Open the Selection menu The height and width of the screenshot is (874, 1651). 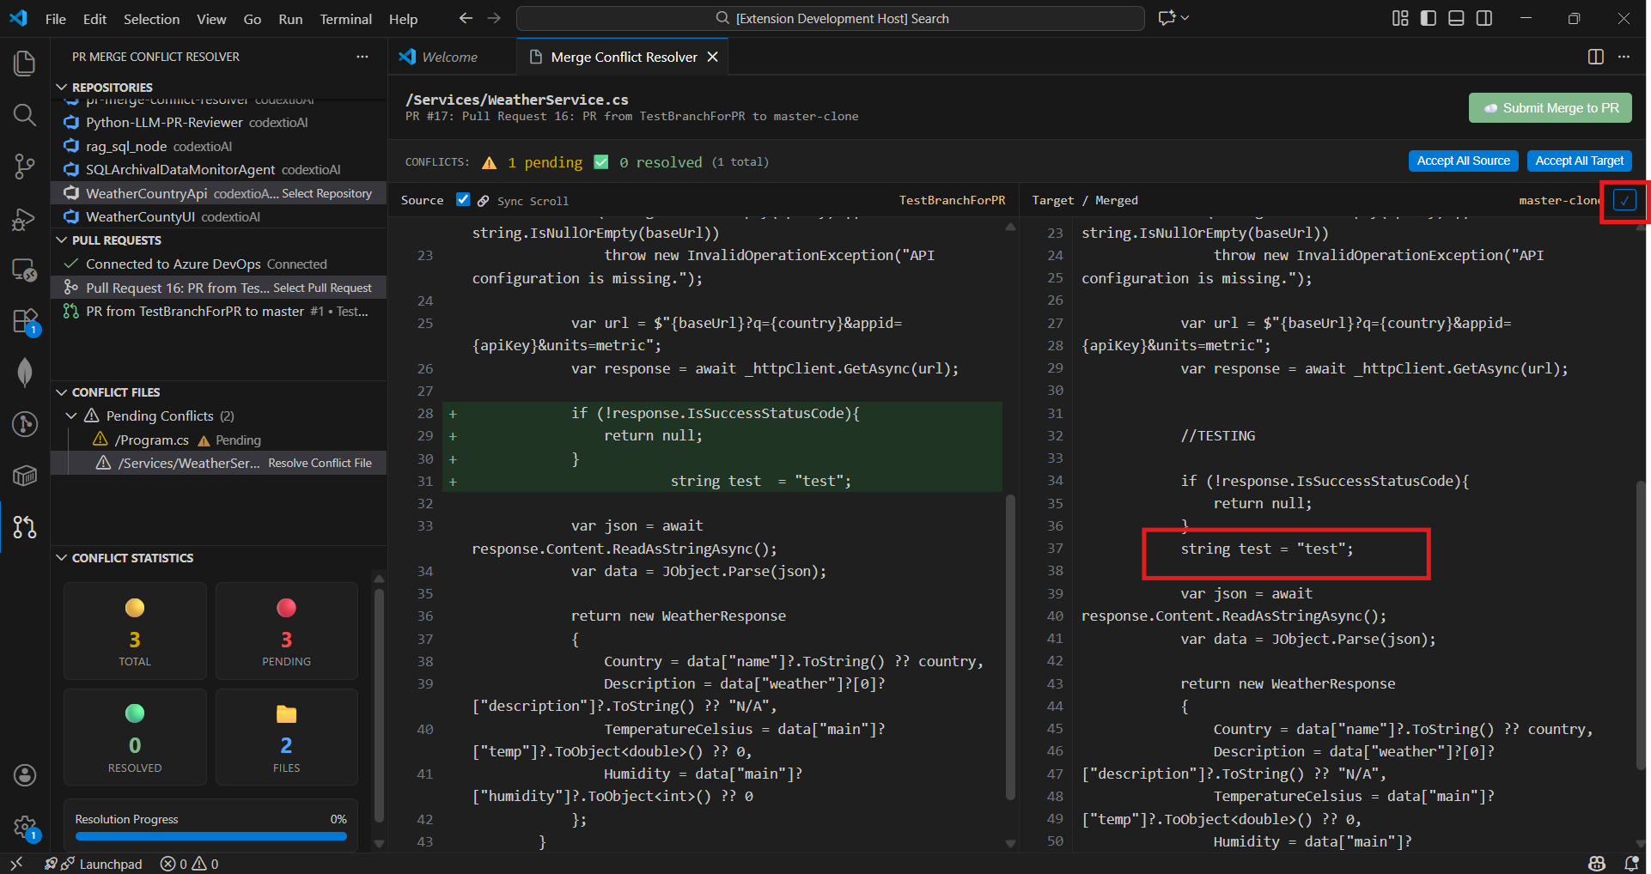click(151, 19)
